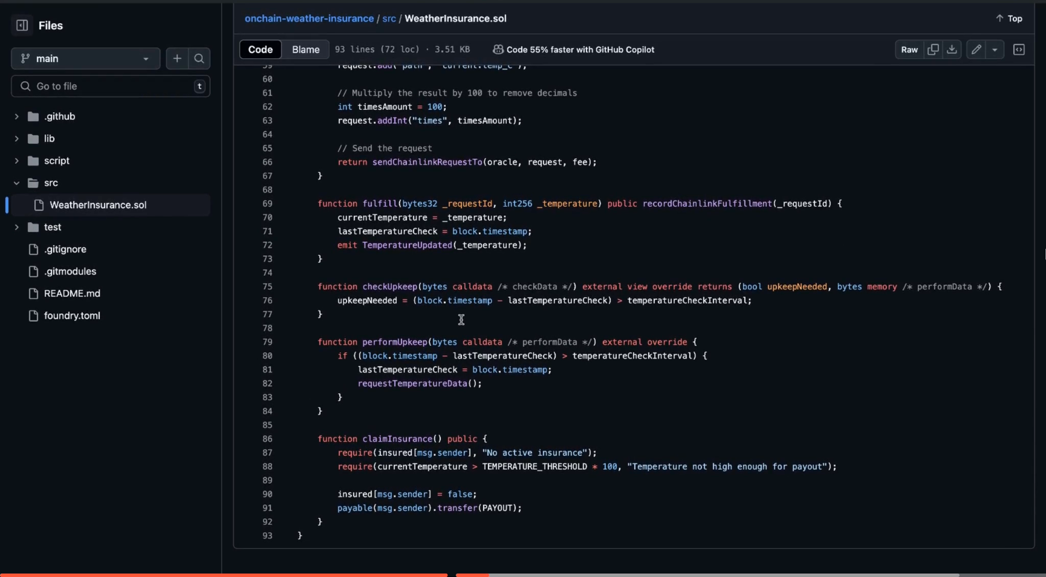The image size is (1046, 577).
Task: Select line number 75
Action: [x=267, y=287]
